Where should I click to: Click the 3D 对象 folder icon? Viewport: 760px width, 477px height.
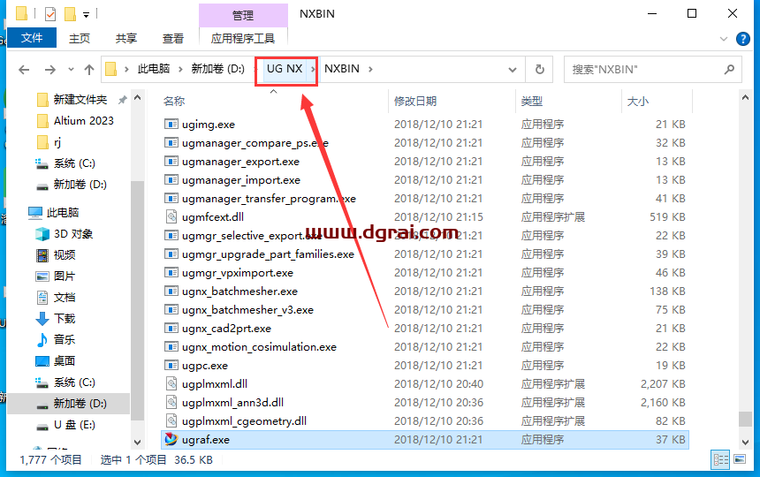tap(42, 234)
